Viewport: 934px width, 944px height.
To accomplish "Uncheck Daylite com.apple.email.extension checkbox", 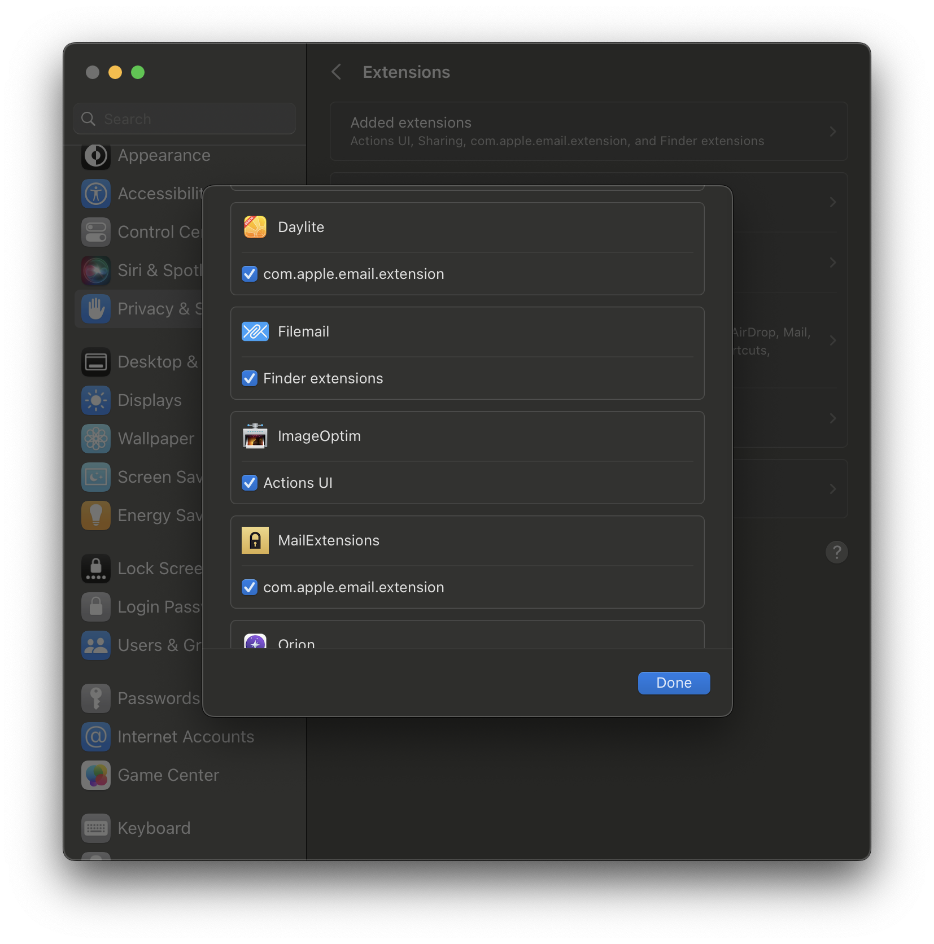I will pyautogui.click(x=250, y=274).
